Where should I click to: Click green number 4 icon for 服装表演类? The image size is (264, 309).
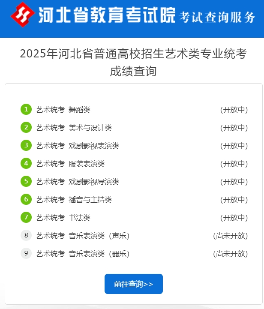click(26, 164)
